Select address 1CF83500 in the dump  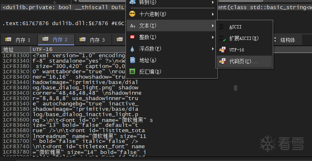click(x=16, y=98)
